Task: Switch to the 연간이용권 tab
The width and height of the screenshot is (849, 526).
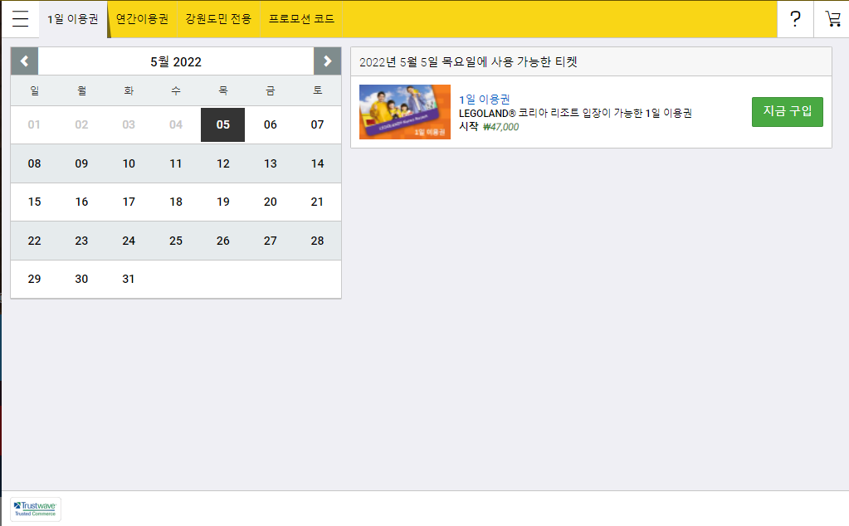Action: 142,19
